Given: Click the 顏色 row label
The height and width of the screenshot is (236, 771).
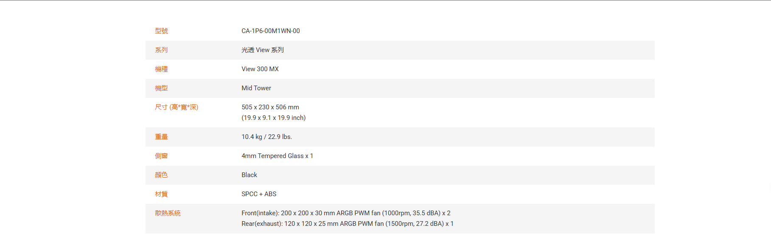Looking at the screenshot, I should (x=161, y=175).
